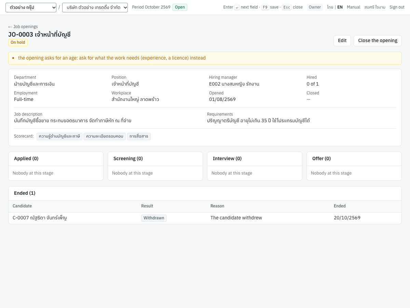The image size is (410, 308).
Task: Click workplace สำนักงานใหญ่ ลาดพร้าว
Action: tap(135, 100)
